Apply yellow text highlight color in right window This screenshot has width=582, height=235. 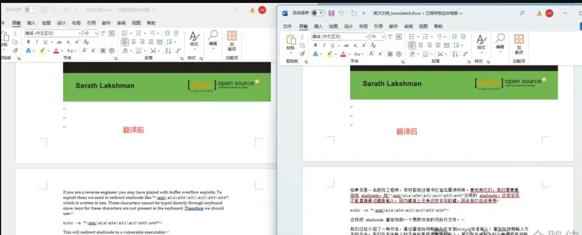[x=329, y=54]
